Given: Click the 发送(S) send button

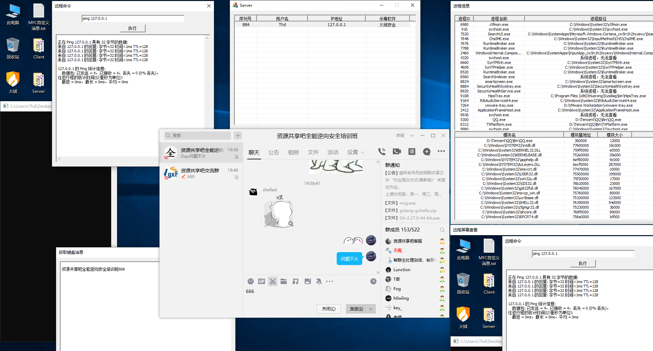Looking at the screenshot, I should click(356, 309).
